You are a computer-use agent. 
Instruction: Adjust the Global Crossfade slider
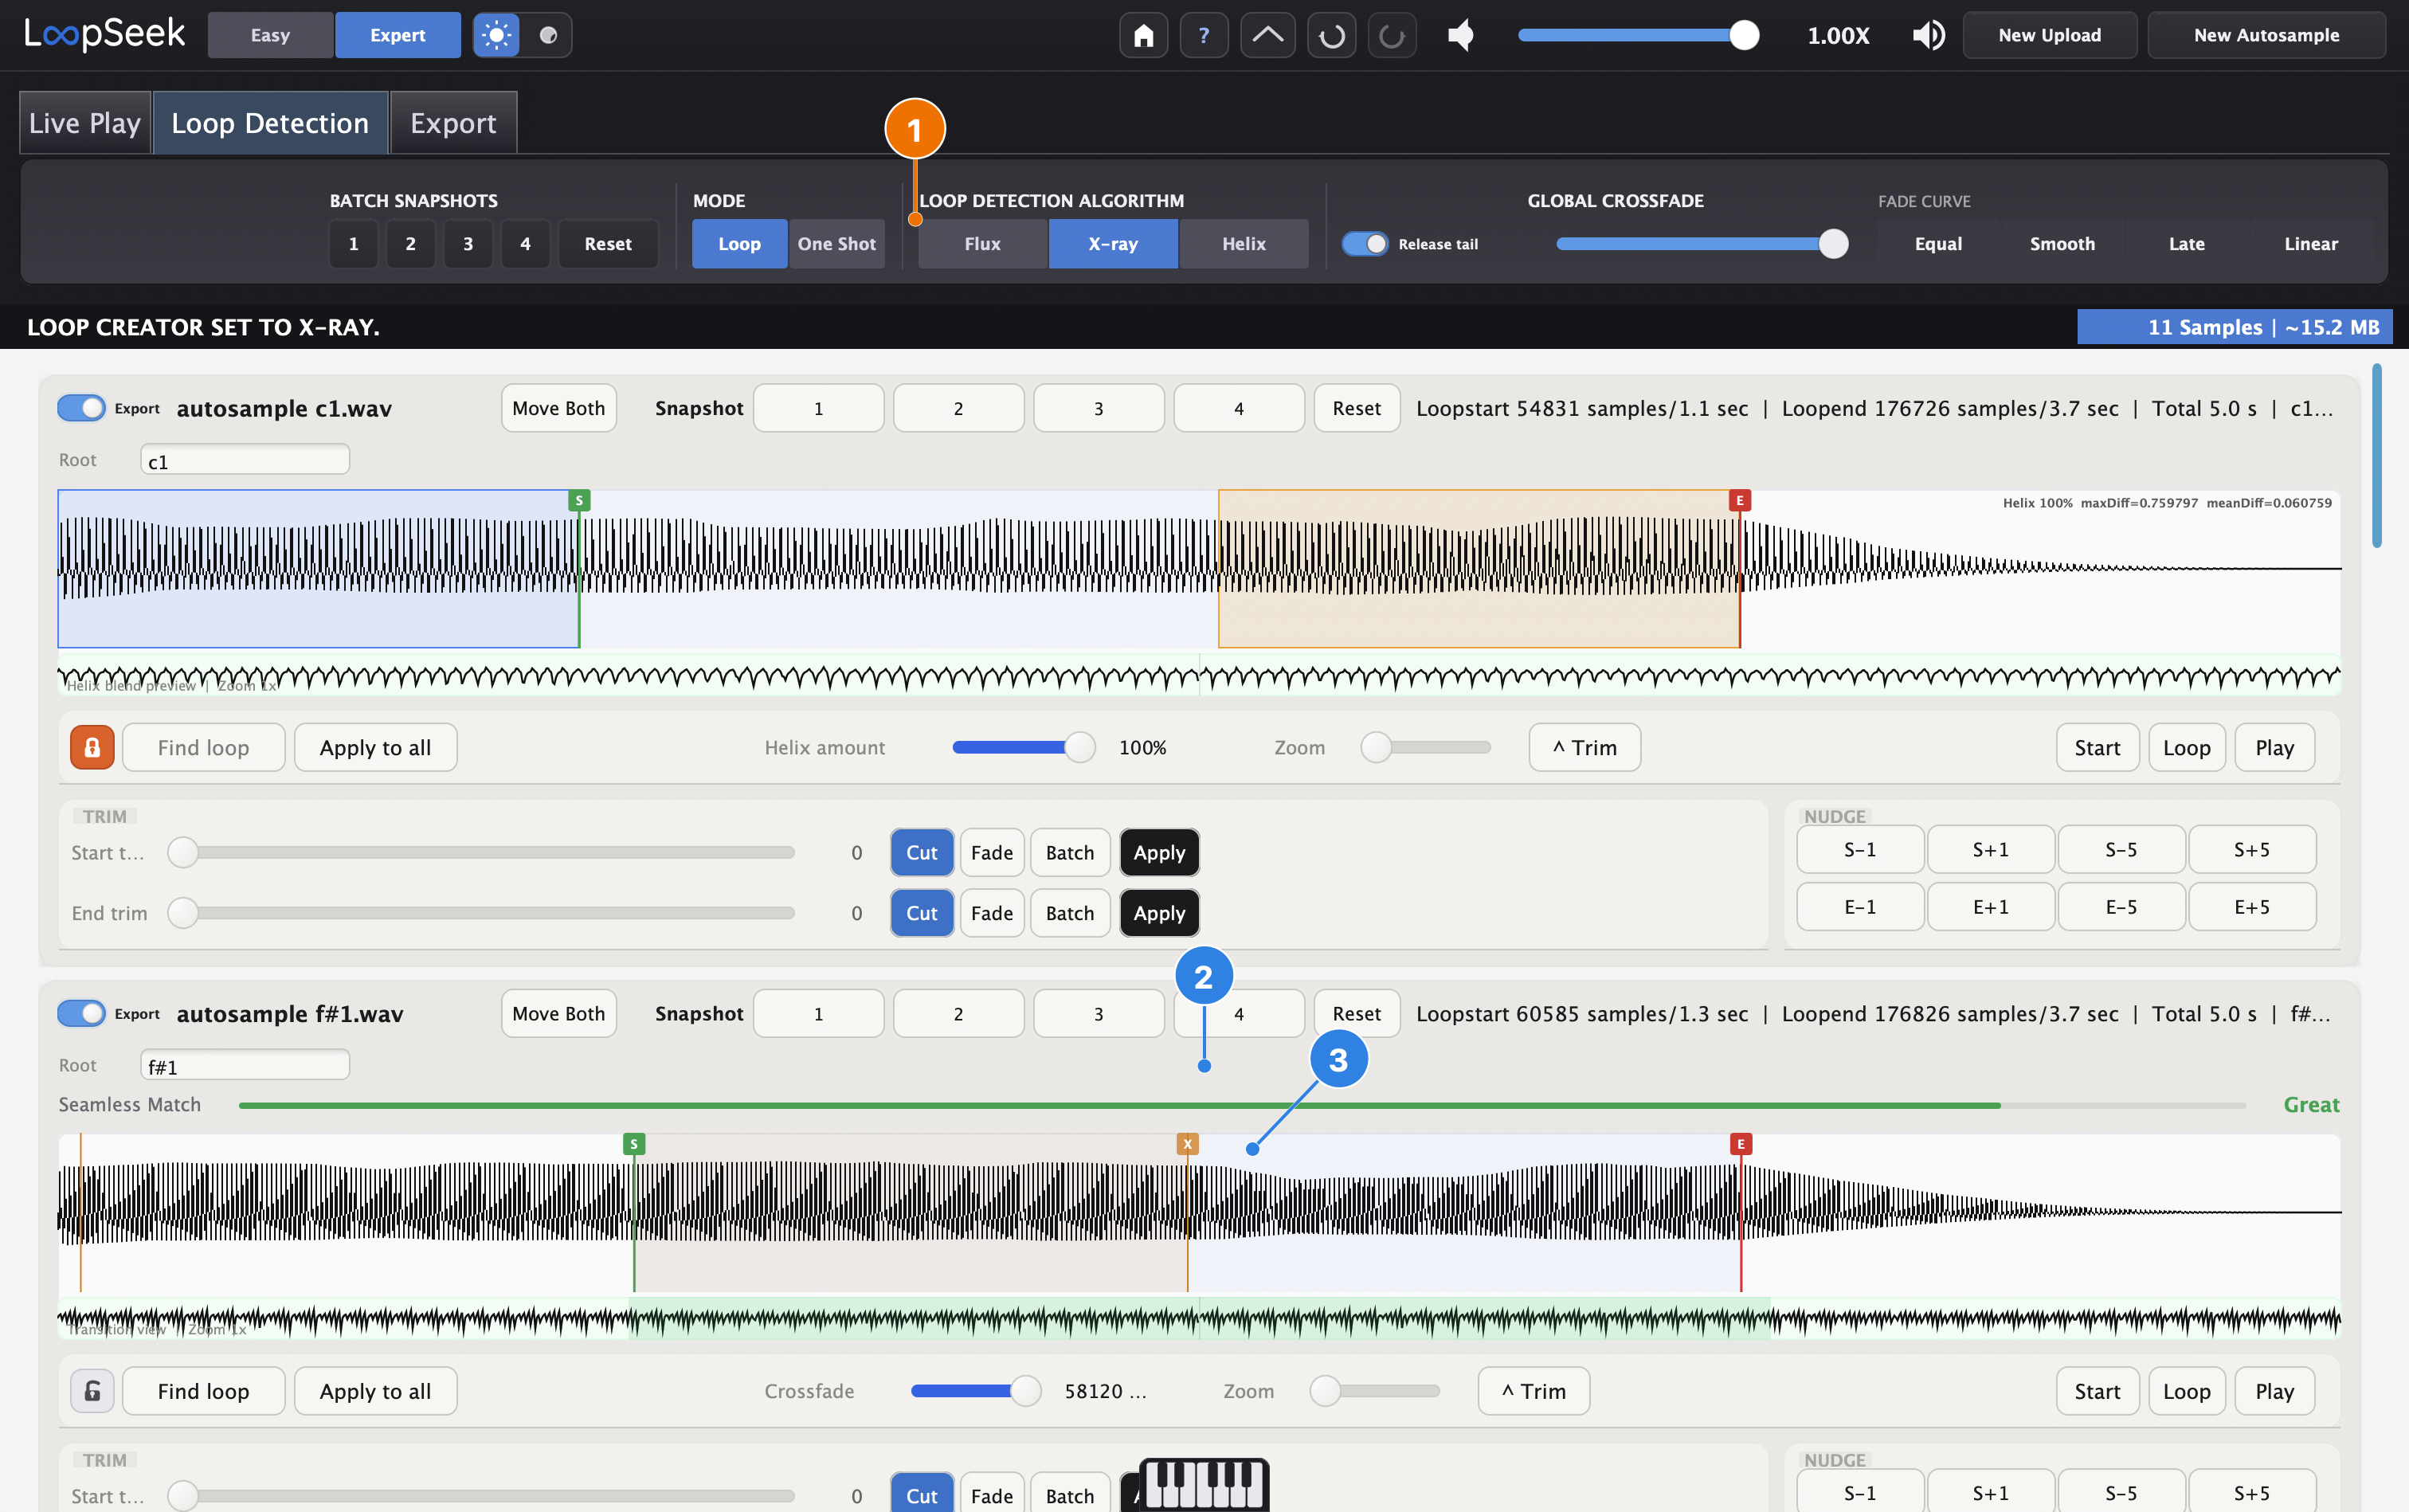click(x=1702, y=243)
